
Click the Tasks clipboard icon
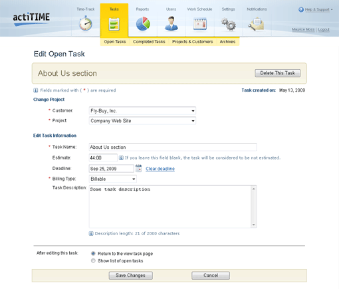(114, 24)
